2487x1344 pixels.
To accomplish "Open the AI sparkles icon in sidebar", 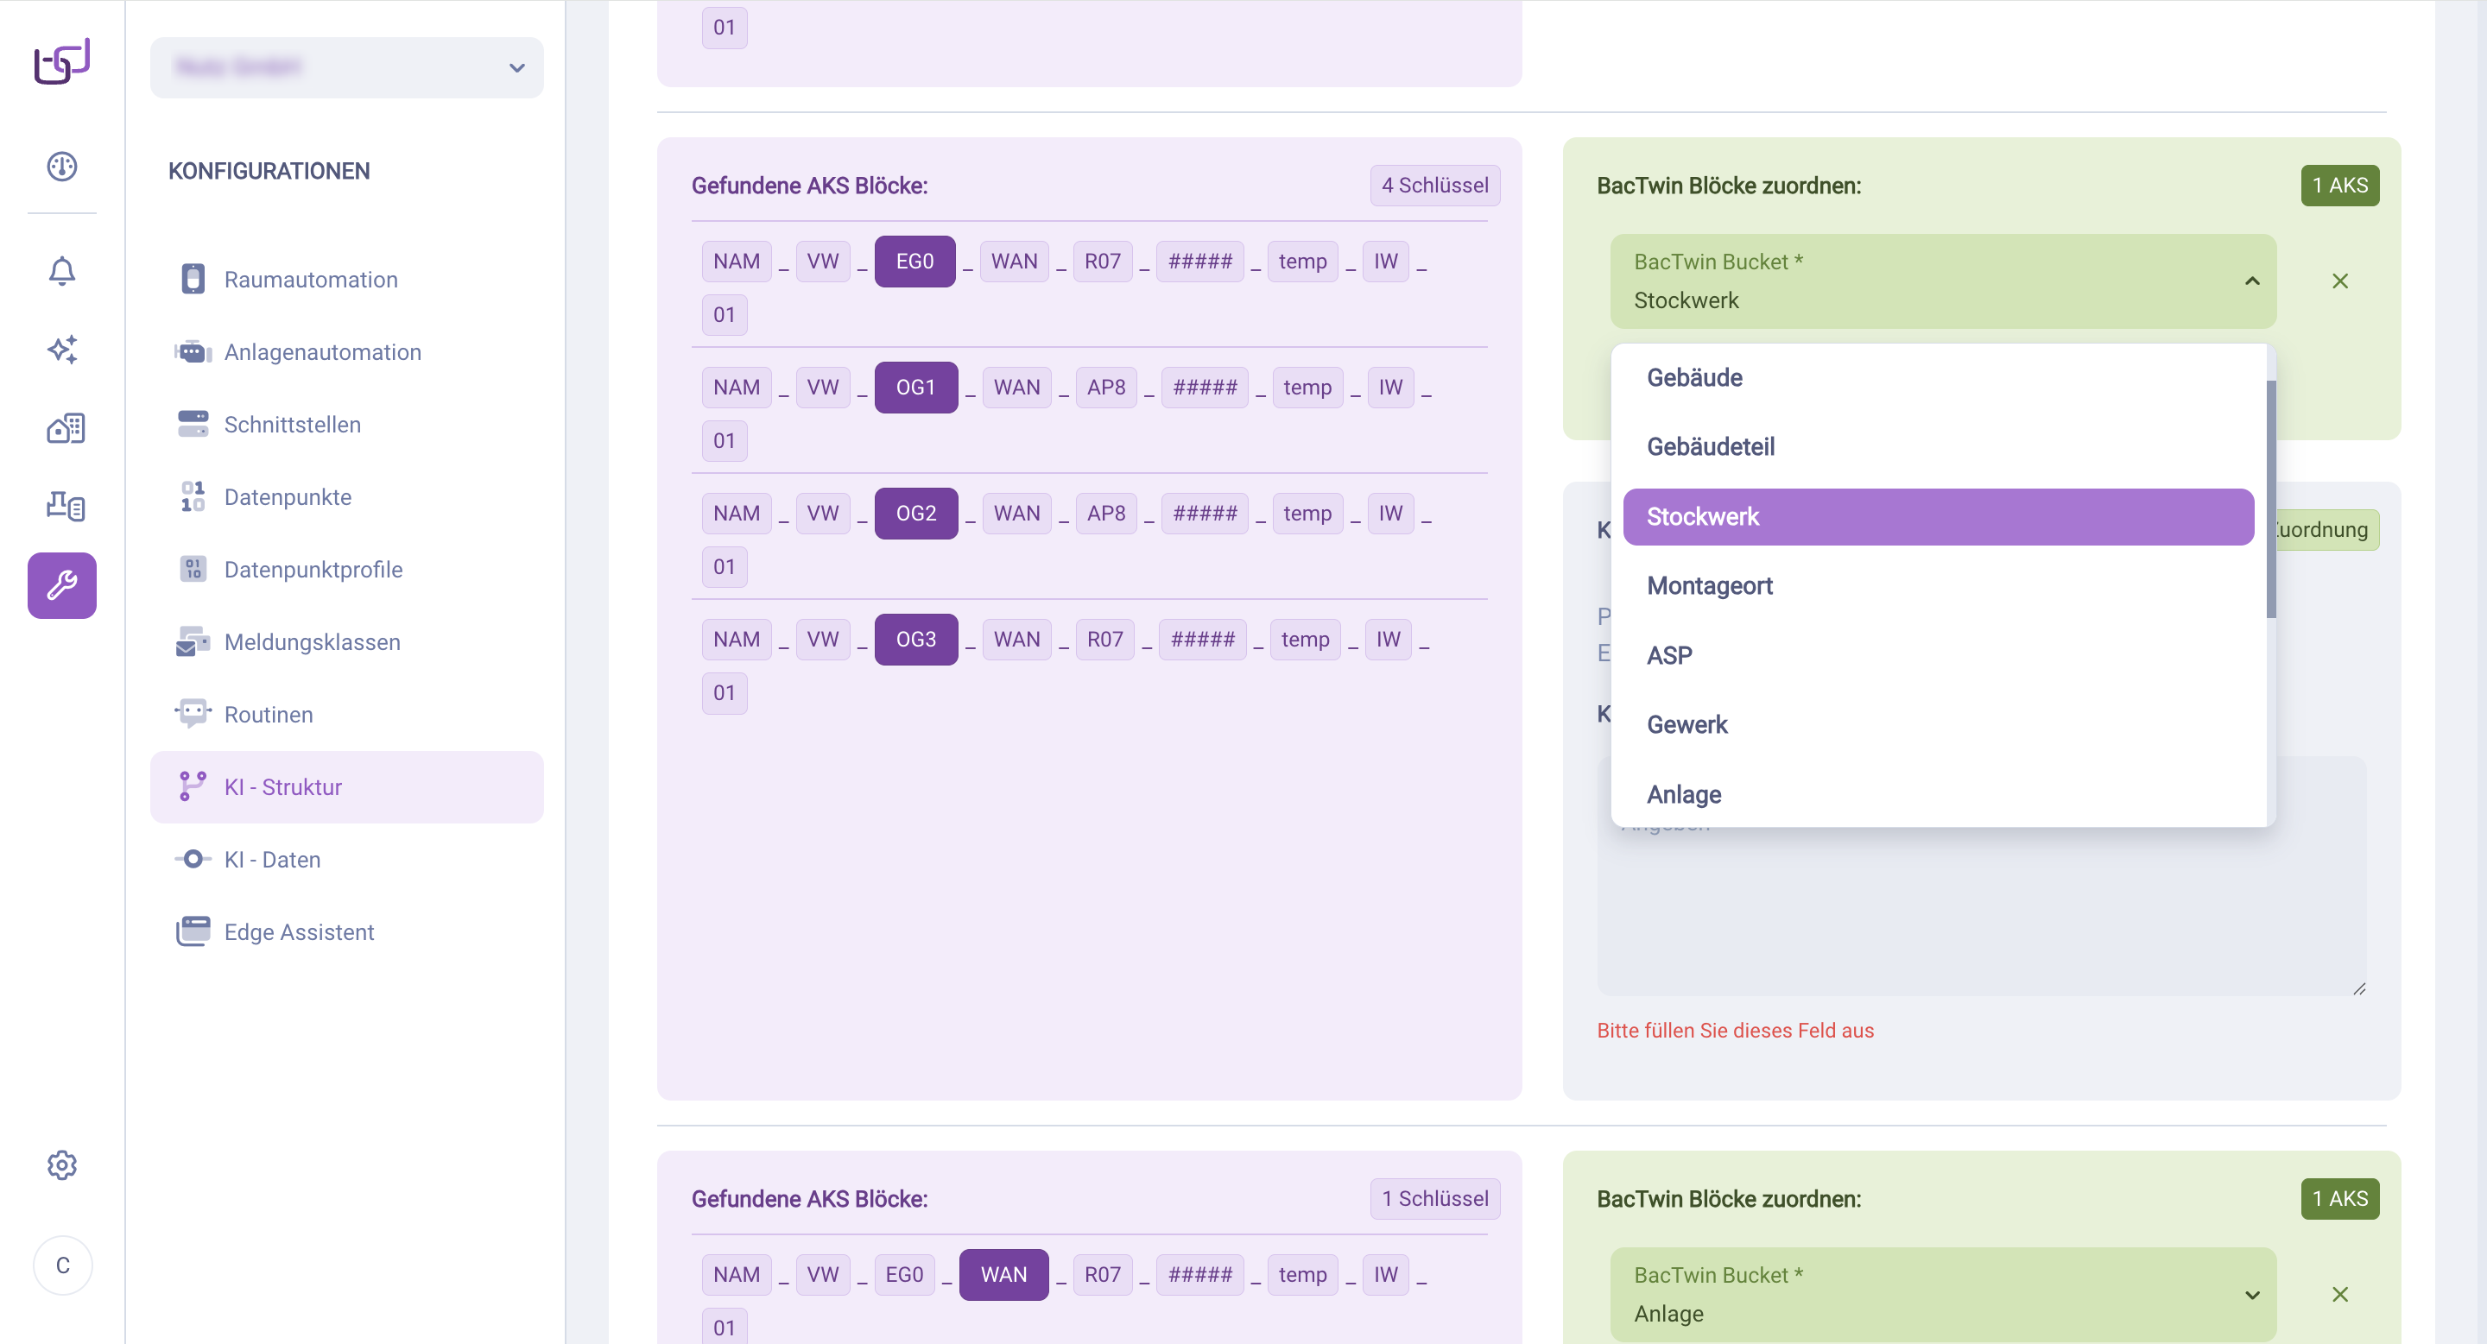I will (x=62, y=350).
